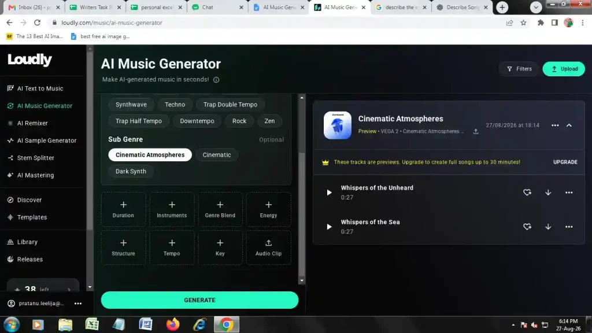This screenshot has width=592, height=333.
Task: Click the address bar URL
Action: [x=112, y=23]
